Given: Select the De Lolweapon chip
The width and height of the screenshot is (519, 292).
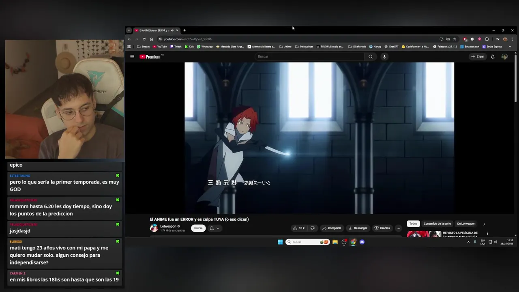Looking at the screenshot, I should pos(466,224).
